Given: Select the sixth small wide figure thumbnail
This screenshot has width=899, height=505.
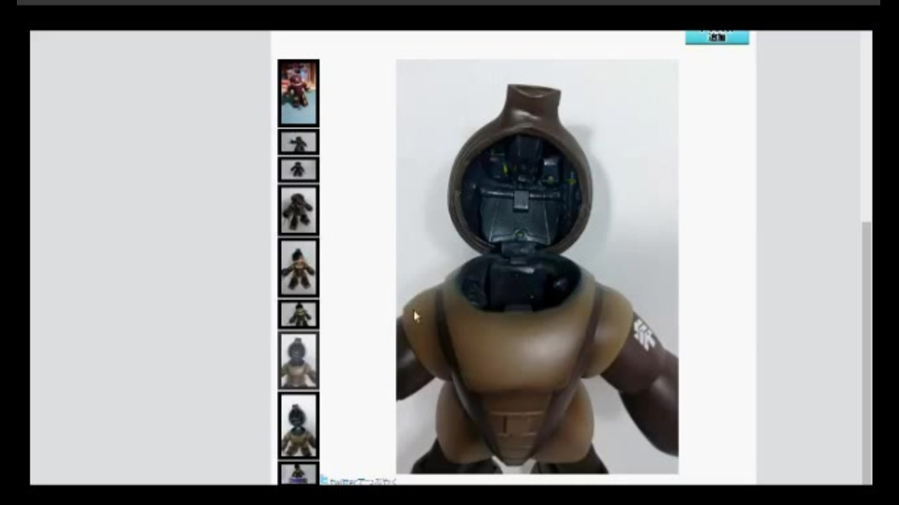Looking at the screenshot, I should tap(299, 314).
